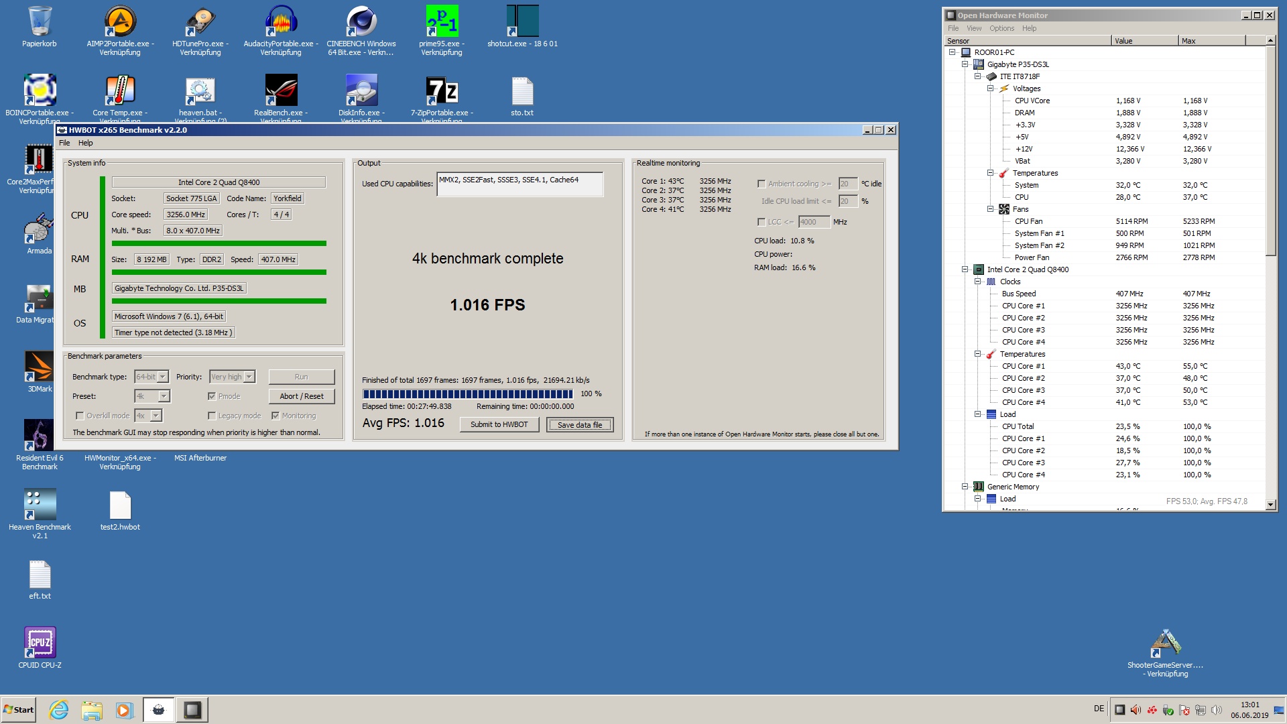Collapse the ROOR01-PC tree node
The height and width of the screenshot is (724, 1287).
[x=952, y=52]
